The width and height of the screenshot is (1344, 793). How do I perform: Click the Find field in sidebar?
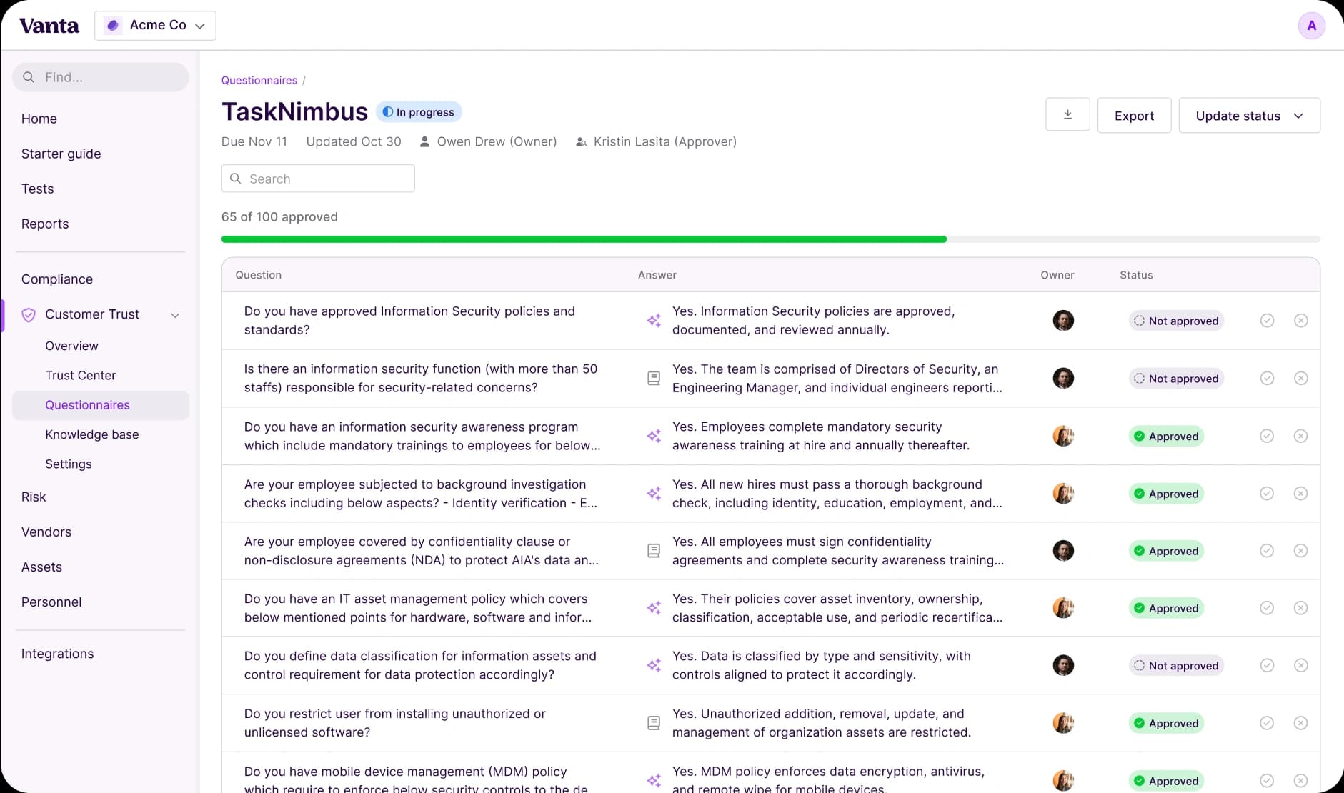click(x=101, y=77)
